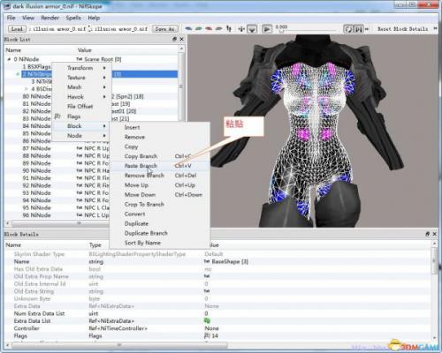This screenshot has height=353, width=442.
Task: Switch to the Front view (green icon)
Action: (199, 28)
